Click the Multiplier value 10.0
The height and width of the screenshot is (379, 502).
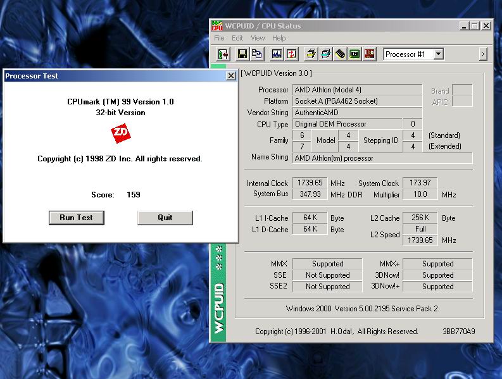point(420,194)
